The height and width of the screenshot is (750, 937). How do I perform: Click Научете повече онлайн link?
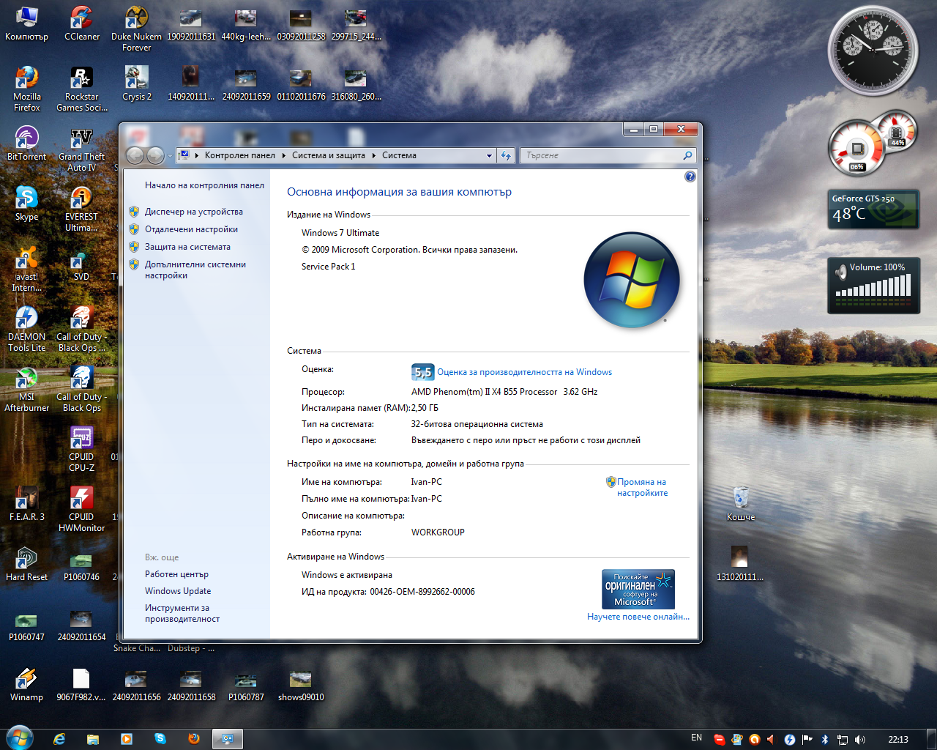[638, 617]
